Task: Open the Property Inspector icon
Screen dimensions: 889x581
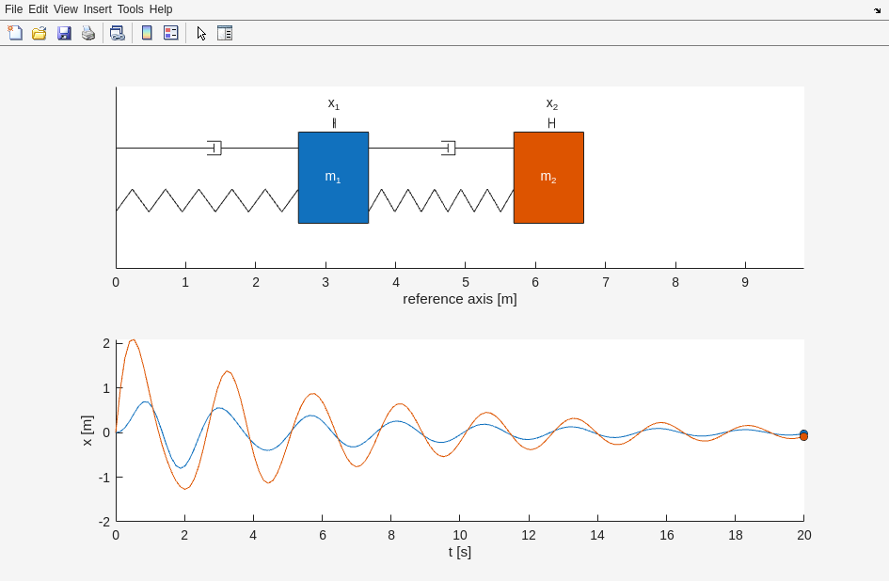Action: pos(225,33)
